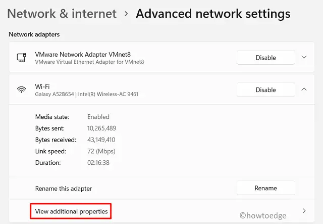The image size is (323, 224).
Task: Click the Media state Enabled value
Action: pos(98,117)
